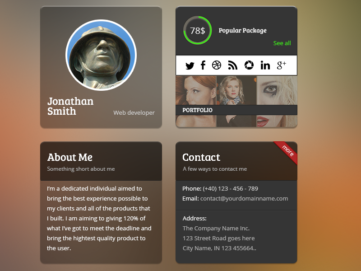Open the Dribbble profile icon
Image resolution: width=361 pixels, height=271 pixels.
click(217, 65)
